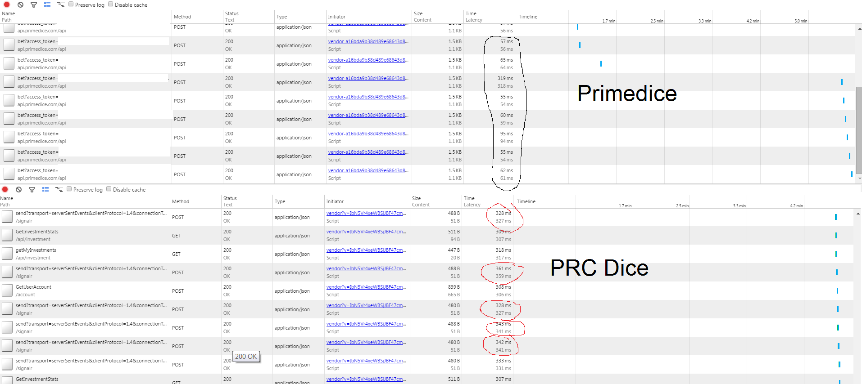This screenshot has width=862, height=384.
Task: Enable Disable cache in Primedice panel
Action: tap(110, 4)
